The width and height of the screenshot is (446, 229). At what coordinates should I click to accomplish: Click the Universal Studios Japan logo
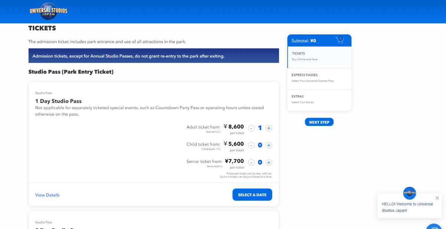pyautogui.click(x=49, y=11)
